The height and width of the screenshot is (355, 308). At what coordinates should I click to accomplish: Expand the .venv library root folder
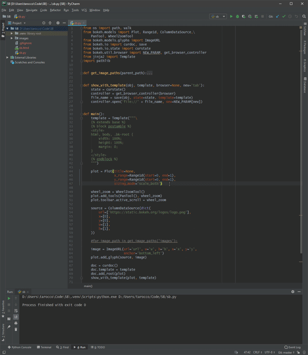pos(12,33)
